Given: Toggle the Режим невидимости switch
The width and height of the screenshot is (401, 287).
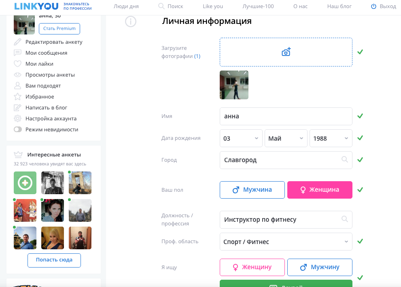Looking at the screenshot, I should pos(18,129).
